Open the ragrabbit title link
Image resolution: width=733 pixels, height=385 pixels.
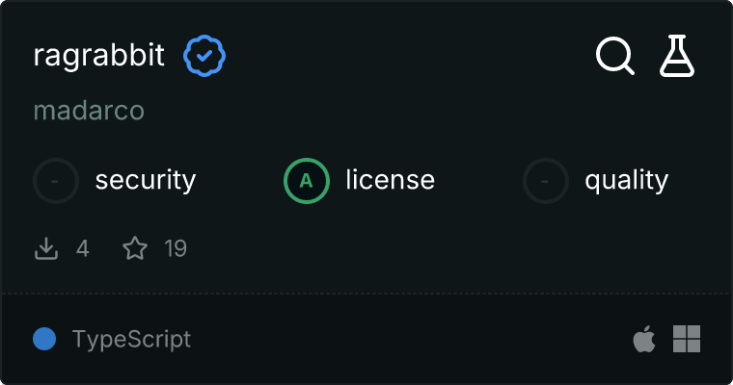tap(98, 56)
